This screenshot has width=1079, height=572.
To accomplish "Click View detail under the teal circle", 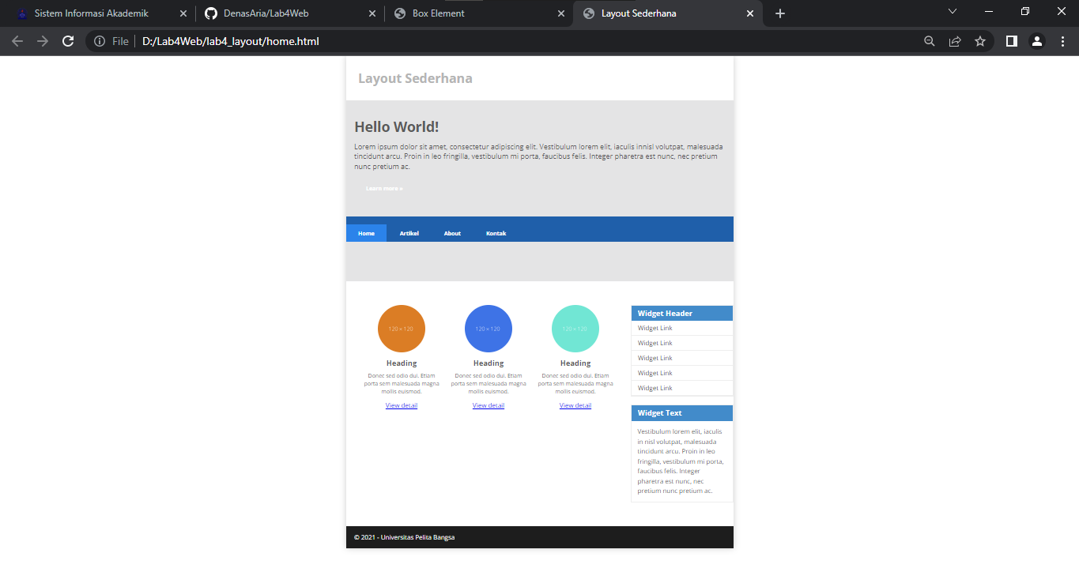I will click(575, 405).
